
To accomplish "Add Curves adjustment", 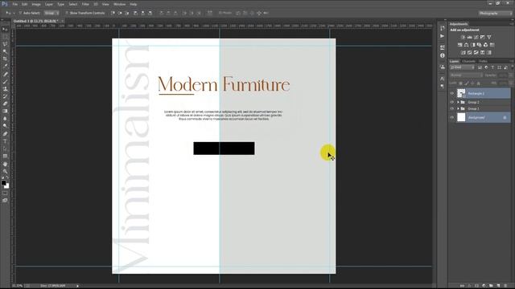I will click(x=476, y=38).
